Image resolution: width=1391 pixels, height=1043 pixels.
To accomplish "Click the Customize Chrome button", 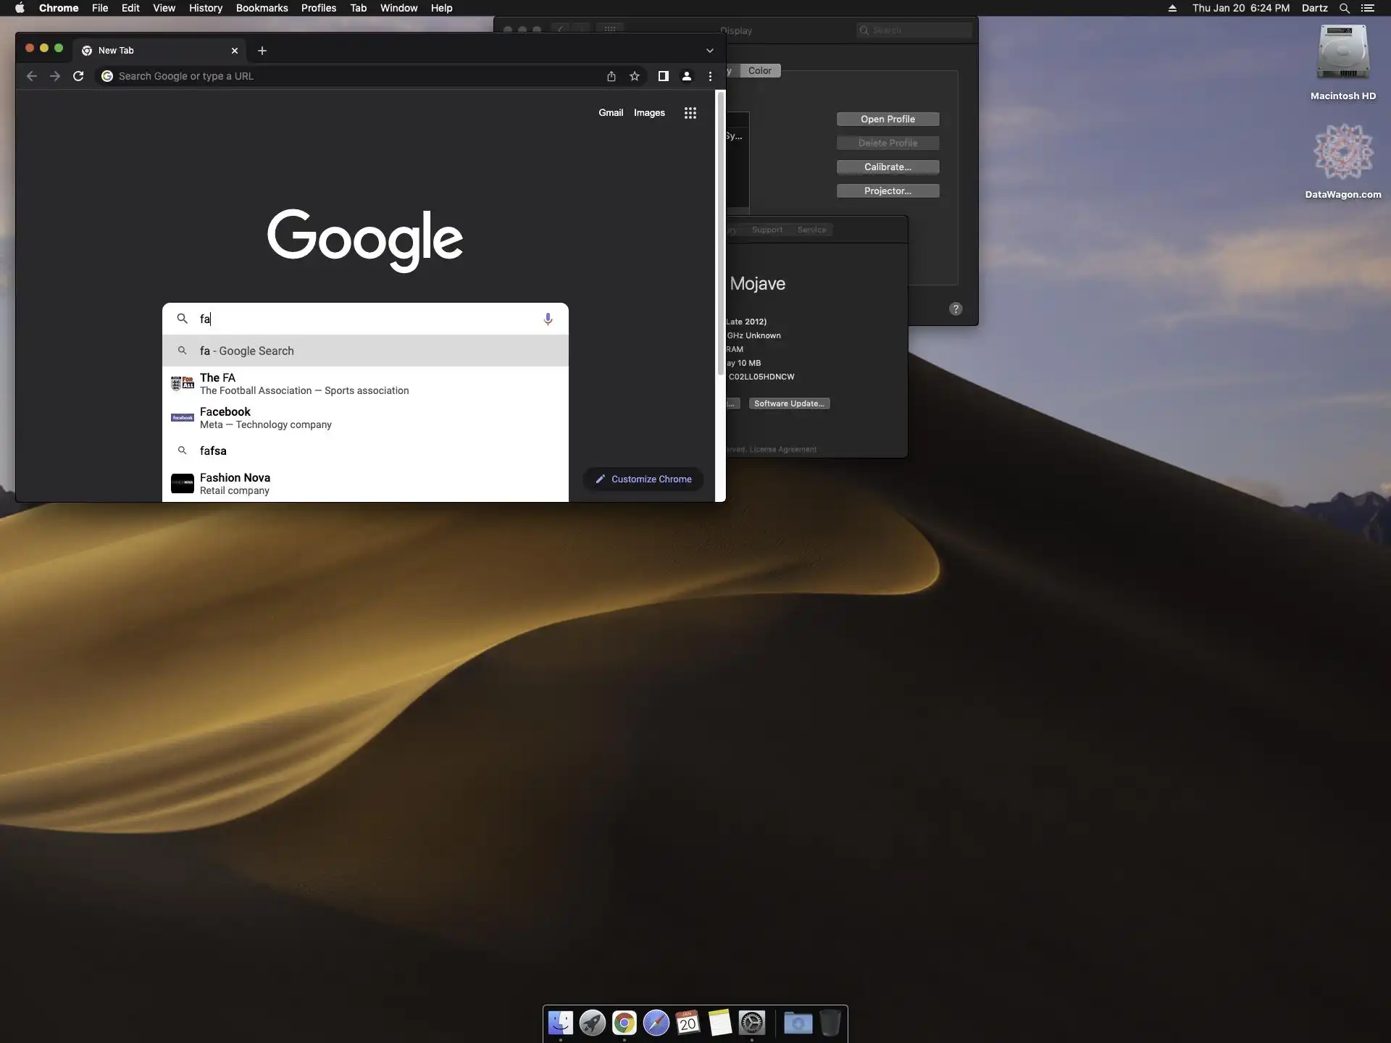I will click(643, 479).
